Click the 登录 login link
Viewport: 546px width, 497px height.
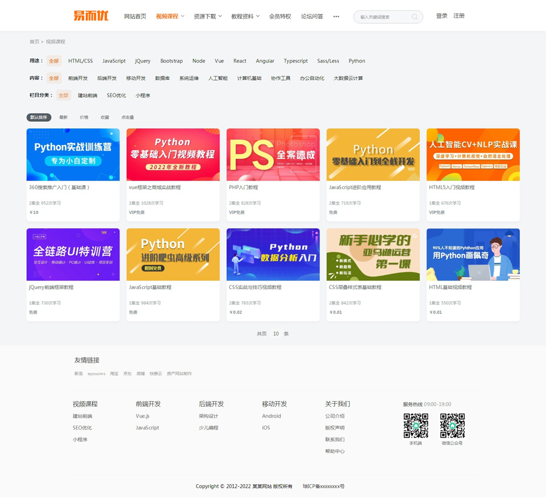pyautogui.click(x=442, y=16)
